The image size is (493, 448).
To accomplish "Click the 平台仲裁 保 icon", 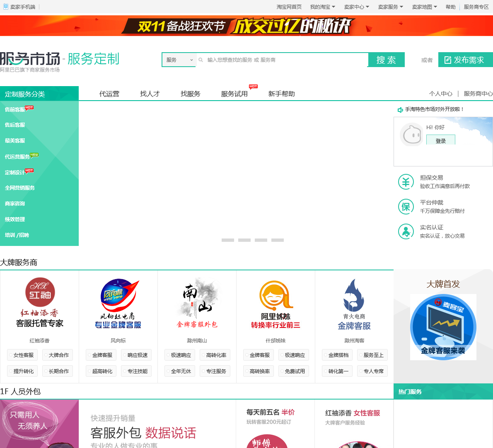I will (x=406, y=207).
